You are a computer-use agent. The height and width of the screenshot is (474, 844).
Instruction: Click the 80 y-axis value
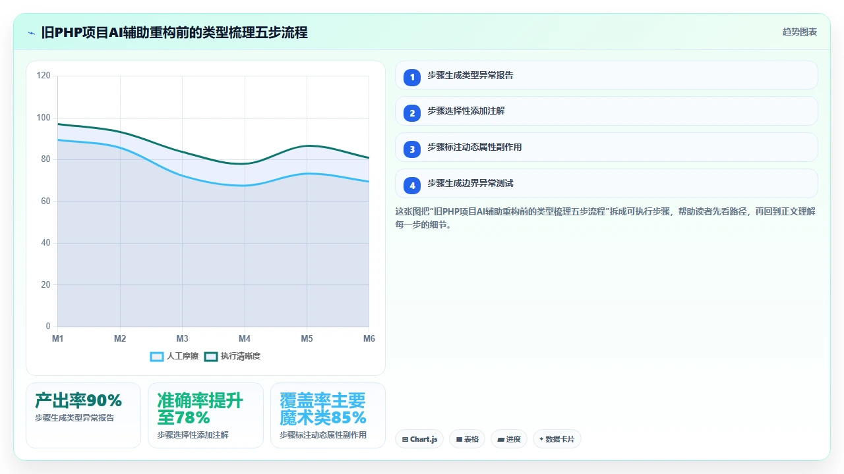(x=45, y=159)
